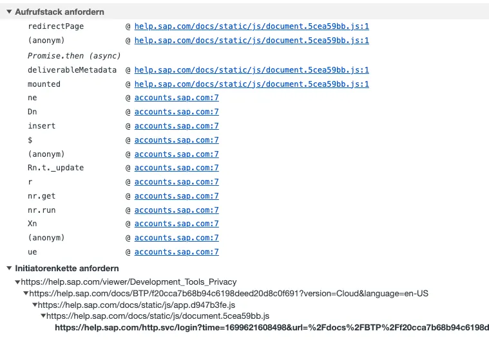Viewport: 489px width, 340px height.
Task: Open the source link beside ue
Action: coord(177,252)
